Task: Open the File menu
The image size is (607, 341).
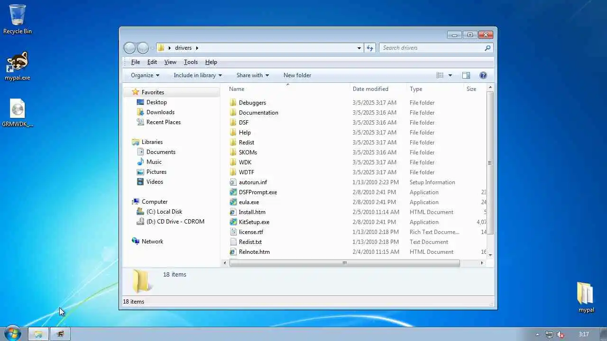Action: (x=135, y=62)
